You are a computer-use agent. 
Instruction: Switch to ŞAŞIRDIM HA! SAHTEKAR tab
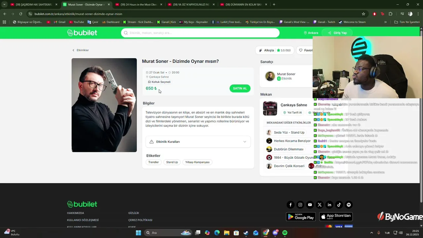tap(34, 5)
